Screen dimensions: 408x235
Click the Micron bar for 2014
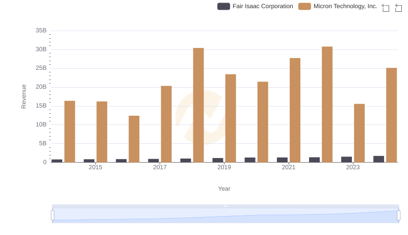(70, 132)
